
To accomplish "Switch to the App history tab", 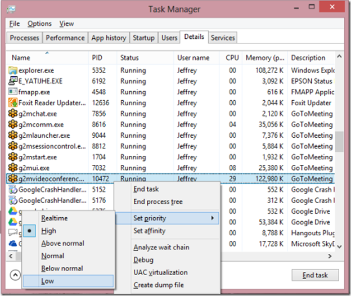I will pyautogui.click(x=109, y=38).
